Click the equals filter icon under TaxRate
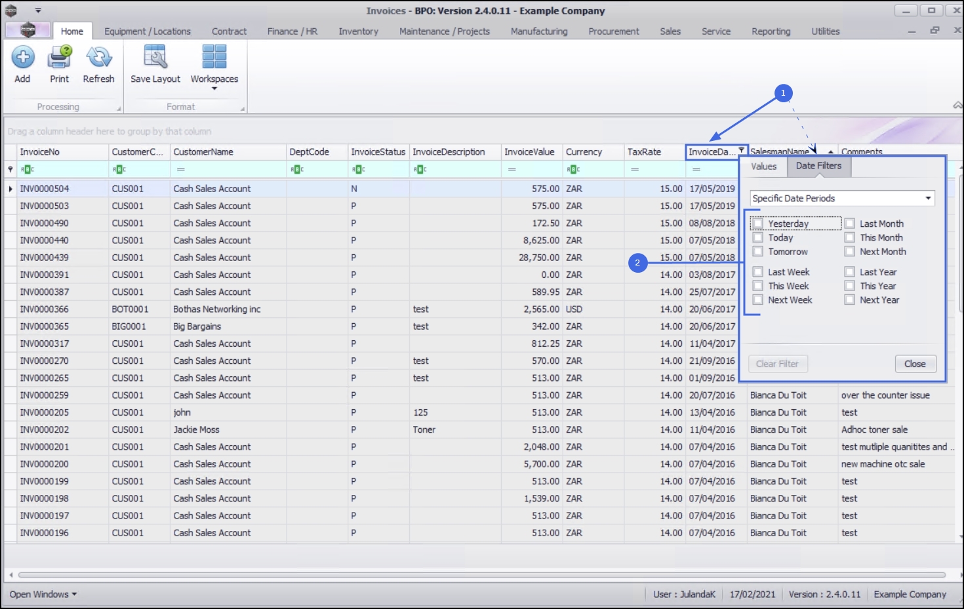 click(x=635, y=169)
